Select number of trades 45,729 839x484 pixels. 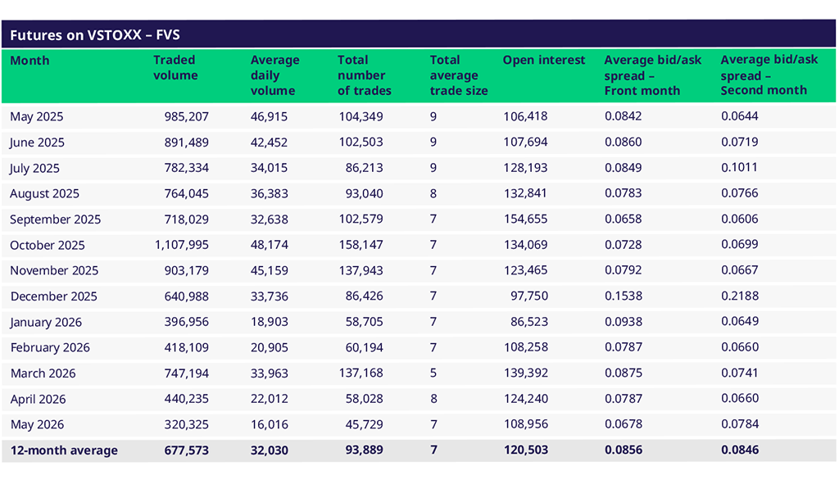pos(365,425)
